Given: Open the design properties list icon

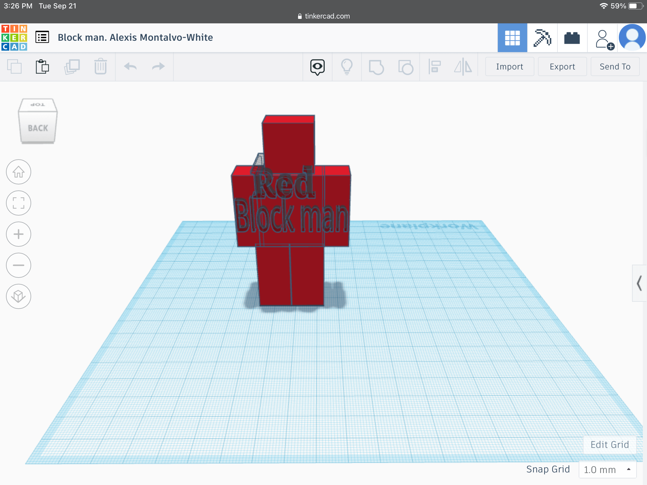Looking at the screenshot, I should tap(42, 37).
